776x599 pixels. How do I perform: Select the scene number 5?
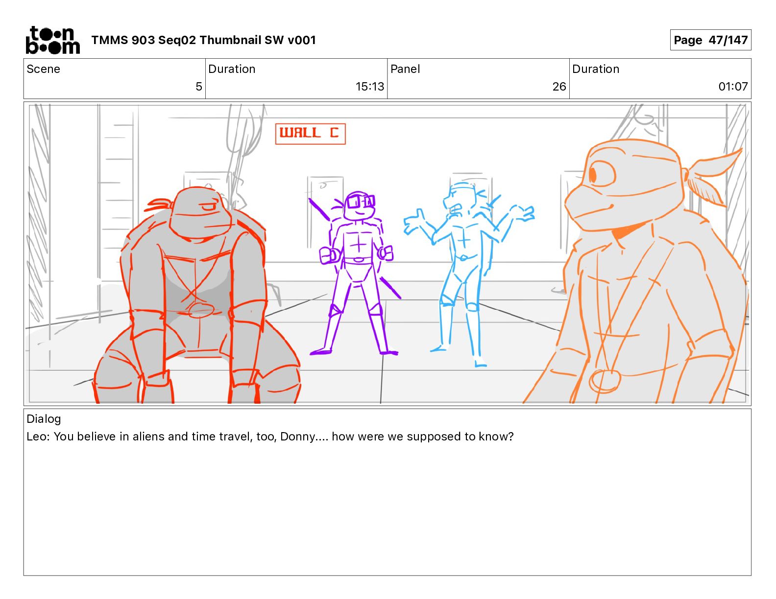click(x=199, y=87)
